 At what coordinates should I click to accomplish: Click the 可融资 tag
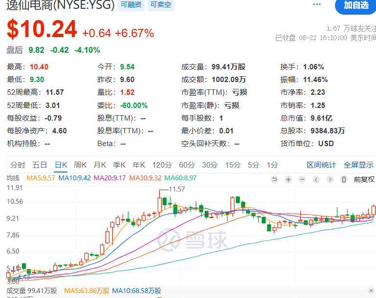tap(131, 5)
